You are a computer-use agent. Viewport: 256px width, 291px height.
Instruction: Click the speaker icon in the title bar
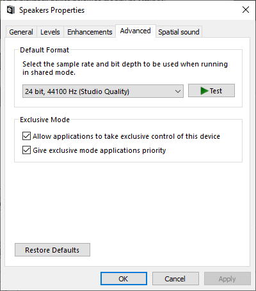pyautogui.click(x=11, y=10)
